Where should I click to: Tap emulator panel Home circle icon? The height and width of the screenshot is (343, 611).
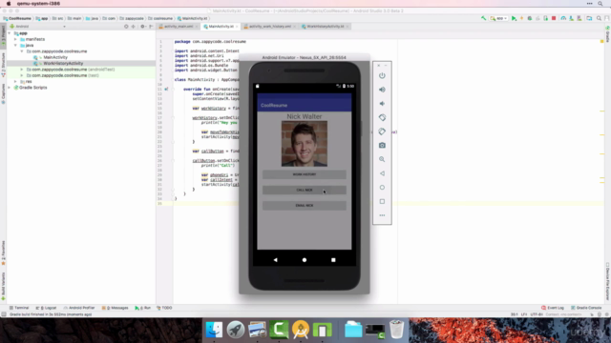coord(382,188)
